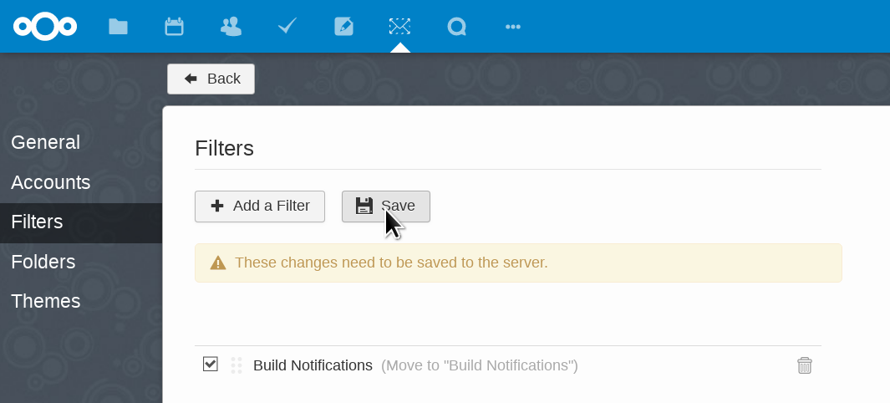The height and width of the screenshot is (403, 890).
Task: Open the Calendar app icon
Action: pos(174,27)
